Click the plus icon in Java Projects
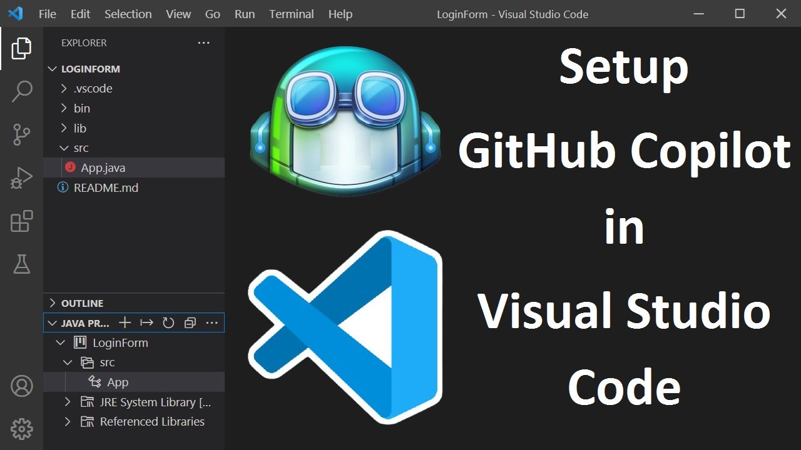 click(125, 322)
